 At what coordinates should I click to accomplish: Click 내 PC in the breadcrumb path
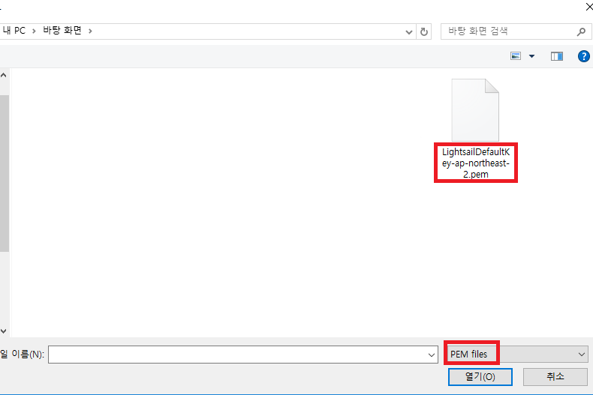click(x=14, y=31)
